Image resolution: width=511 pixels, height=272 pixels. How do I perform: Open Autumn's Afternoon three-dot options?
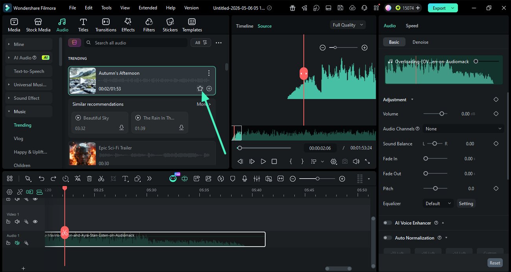209,73
